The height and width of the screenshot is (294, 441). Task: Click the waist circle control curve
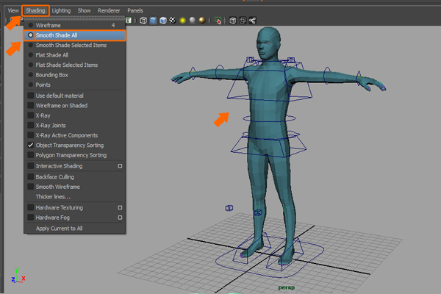click(269, 118)
